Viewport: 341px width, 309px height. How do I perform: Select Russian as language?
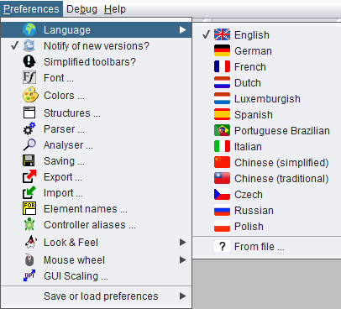pyautogui.click(x=267, y=210)
